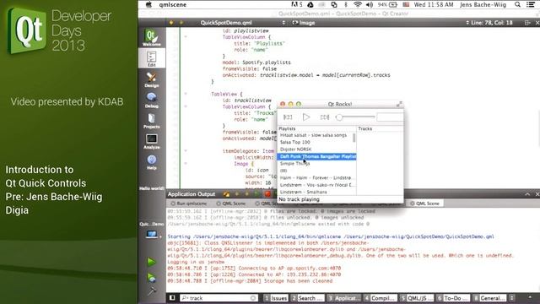
Task: Switch to the rightmost QML Scene output tab
Action: pos(425,204)
